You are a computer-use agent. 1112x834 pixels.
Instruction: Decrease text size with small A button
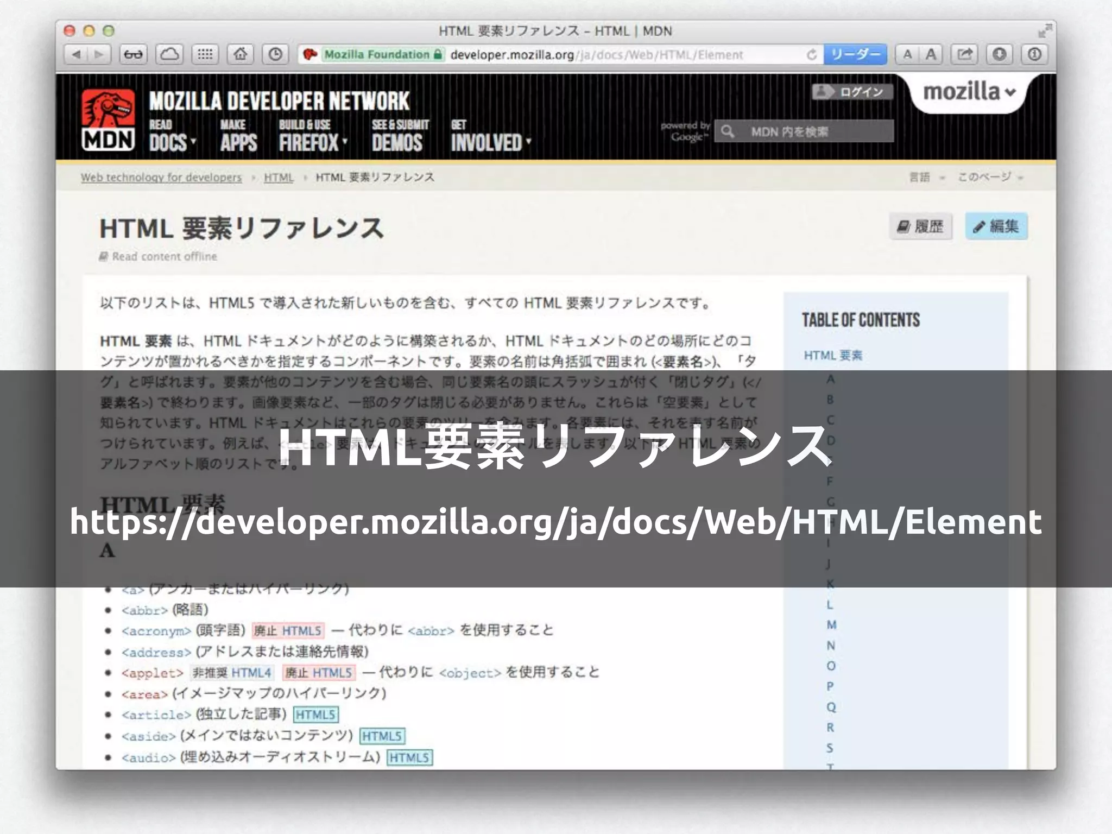907,54
